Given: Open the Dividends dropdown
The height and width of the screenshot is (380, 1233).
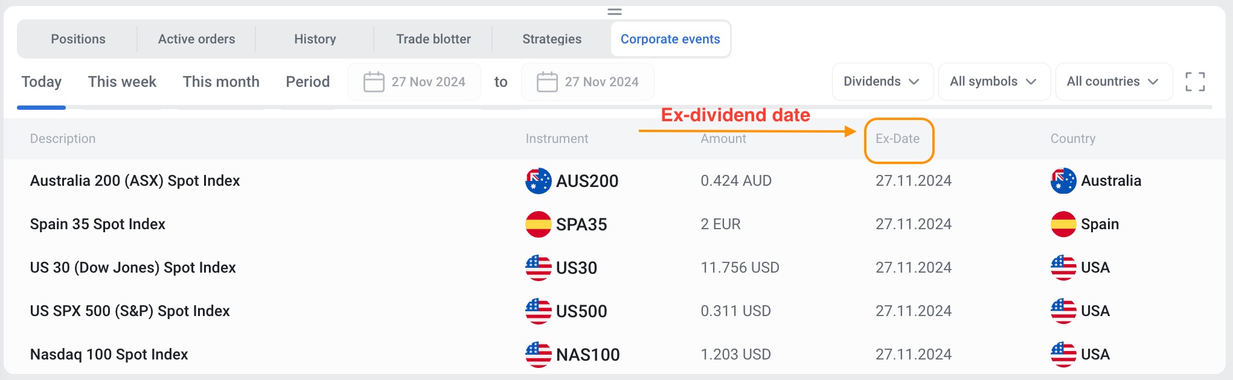Looking at the screenshot, I should pos(882,81).
